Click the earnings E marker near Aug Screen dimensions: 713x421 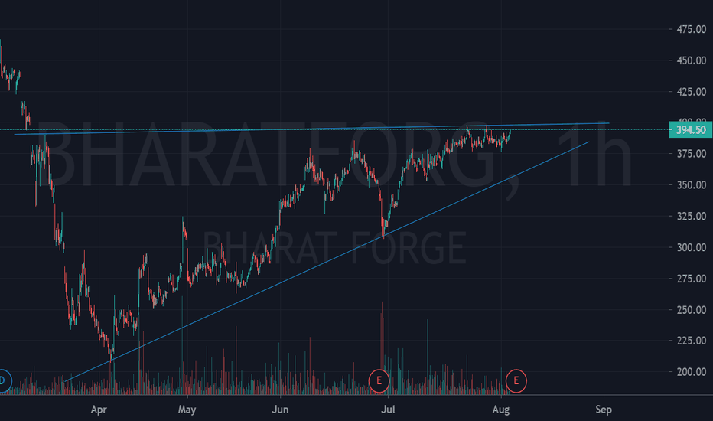pos(516,380)
